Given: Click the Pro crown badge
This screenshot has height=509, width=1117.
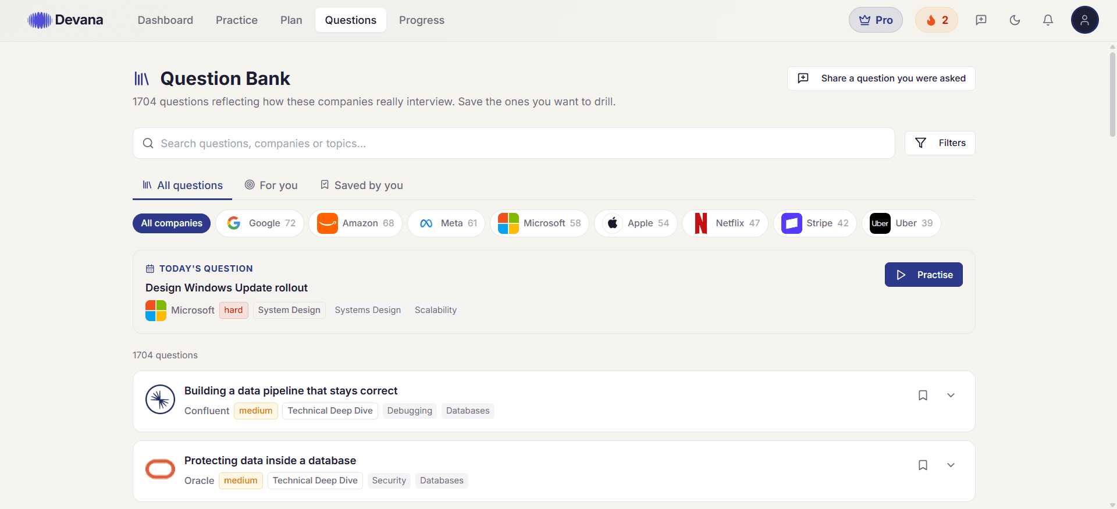Looking at the screenshot, I should 876,20.
